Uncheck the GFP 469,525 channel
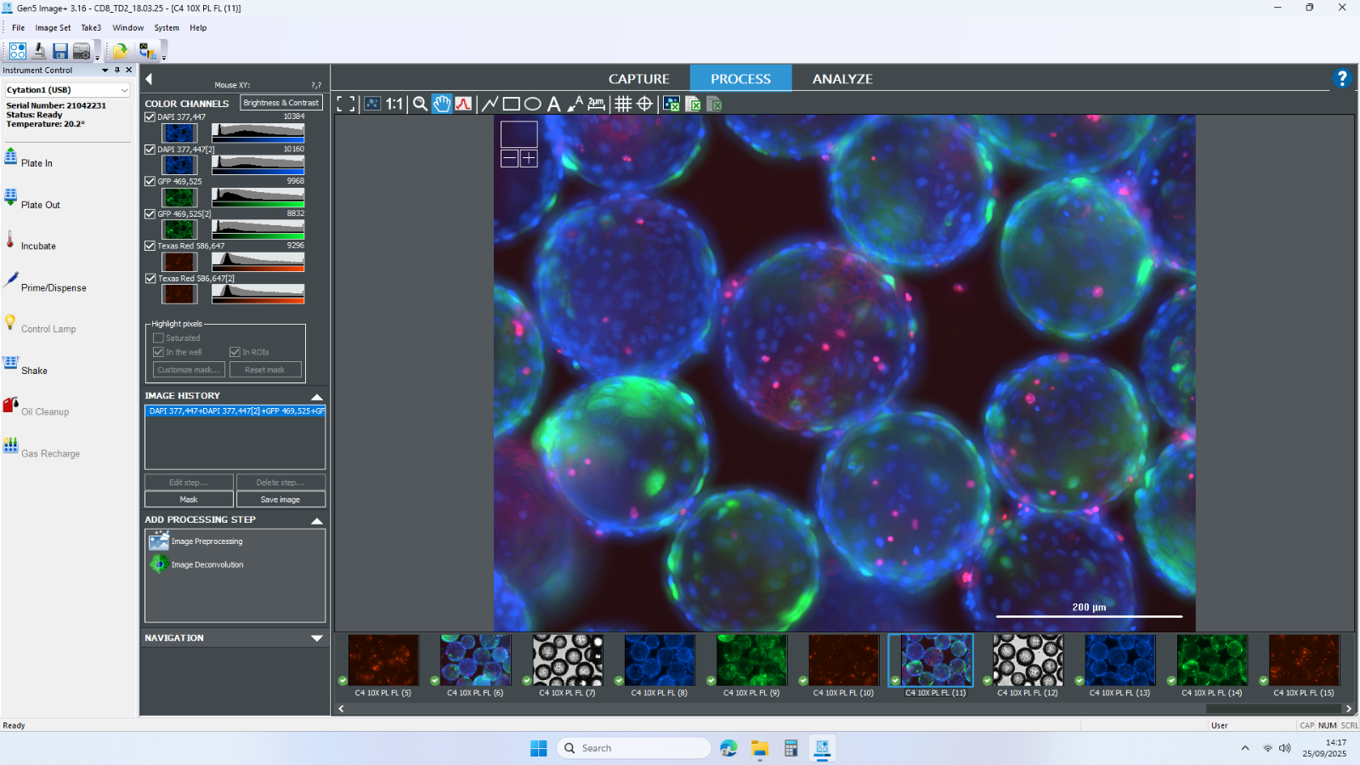The width and height of the screenshot is (1360, 765). [x=150, y=181]
